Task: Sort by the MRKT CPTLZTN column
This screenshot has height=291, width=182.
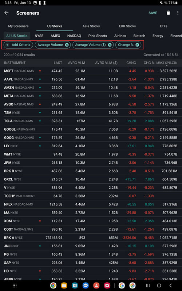Action: [167, 63]
